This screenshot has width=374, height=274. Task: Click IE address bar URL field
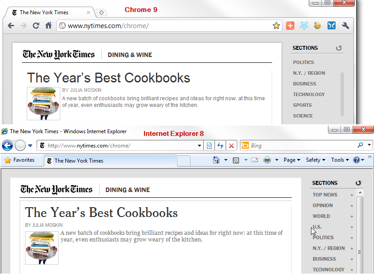coord(119,146)
